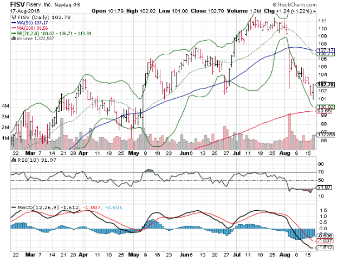Viewport: 337px width, 259px height.
Task: Click the 102.78 last price tag
Action: point(326,85)
